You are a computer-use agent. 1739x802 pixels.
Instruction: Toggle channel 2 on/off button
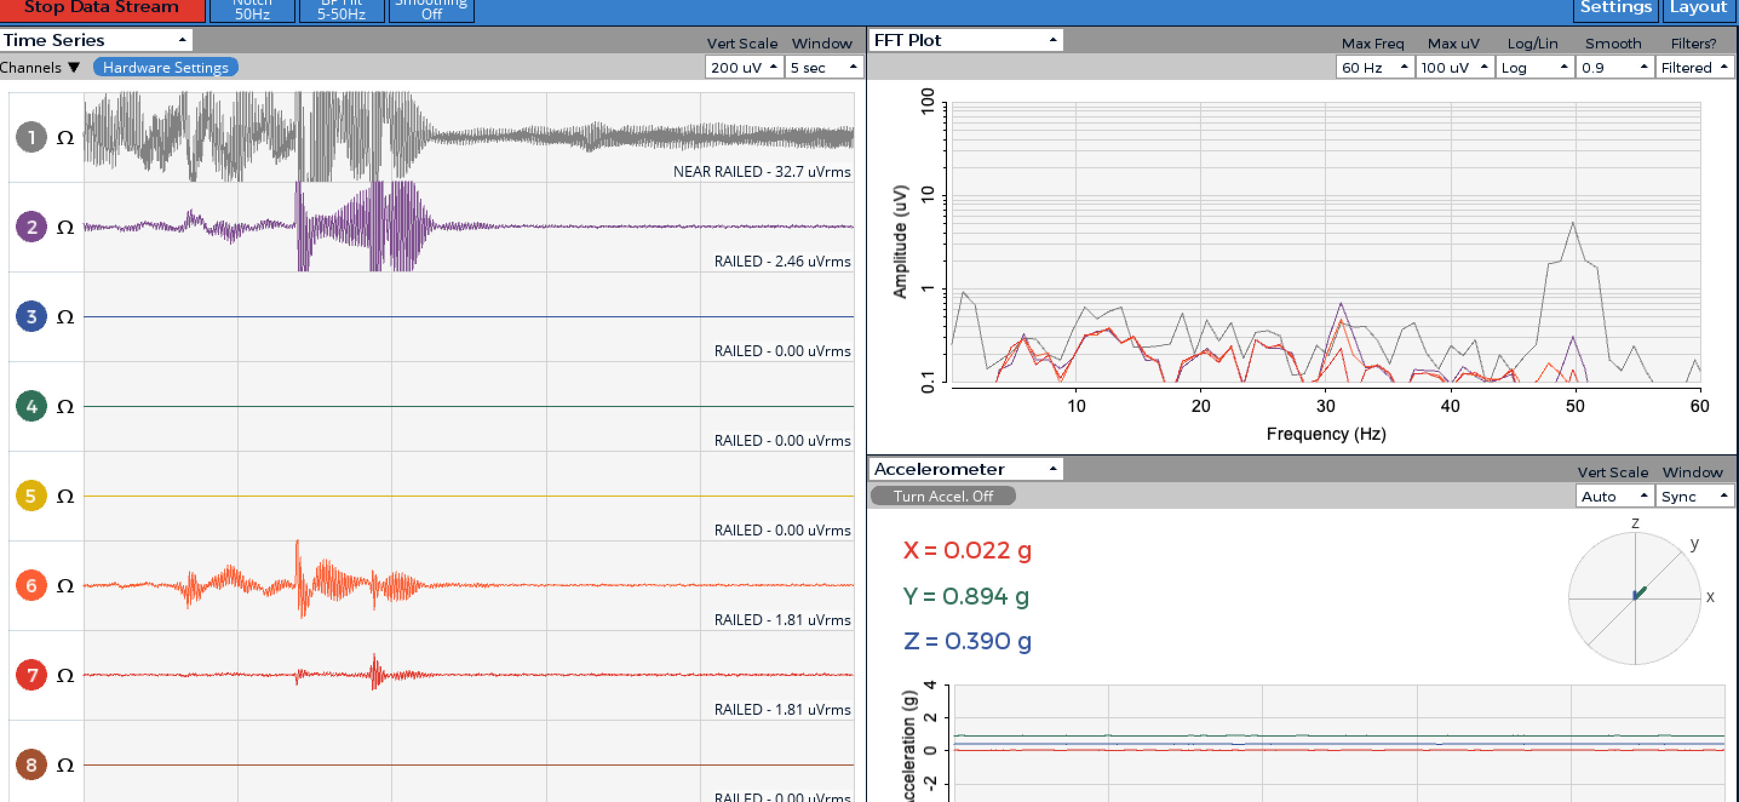[31, 227]
